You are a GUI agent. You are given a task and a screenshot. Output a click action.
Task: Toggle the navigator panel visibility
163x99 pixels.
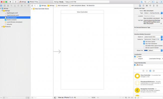click(x=153, y=2)
